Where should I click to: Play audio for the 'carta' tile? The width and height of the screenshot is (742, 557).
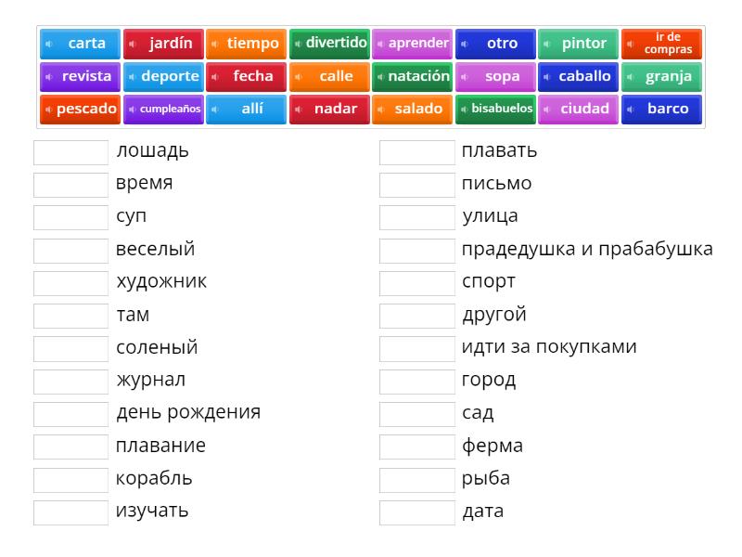pyautogui.click(x=48, y=44)
